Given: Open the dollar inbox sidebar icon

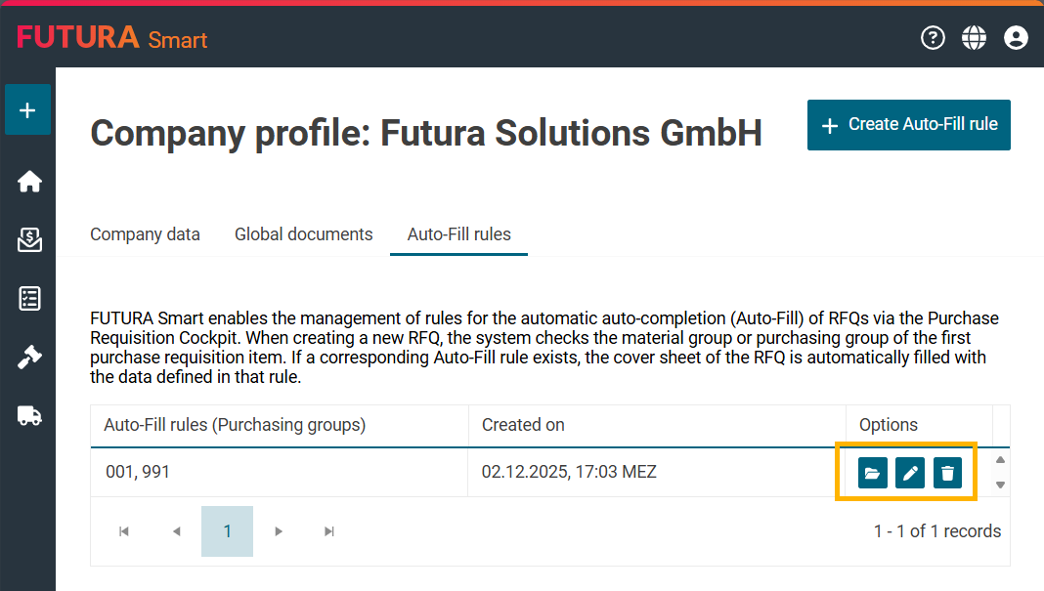Looking at the screenshot, I should 29,240.
